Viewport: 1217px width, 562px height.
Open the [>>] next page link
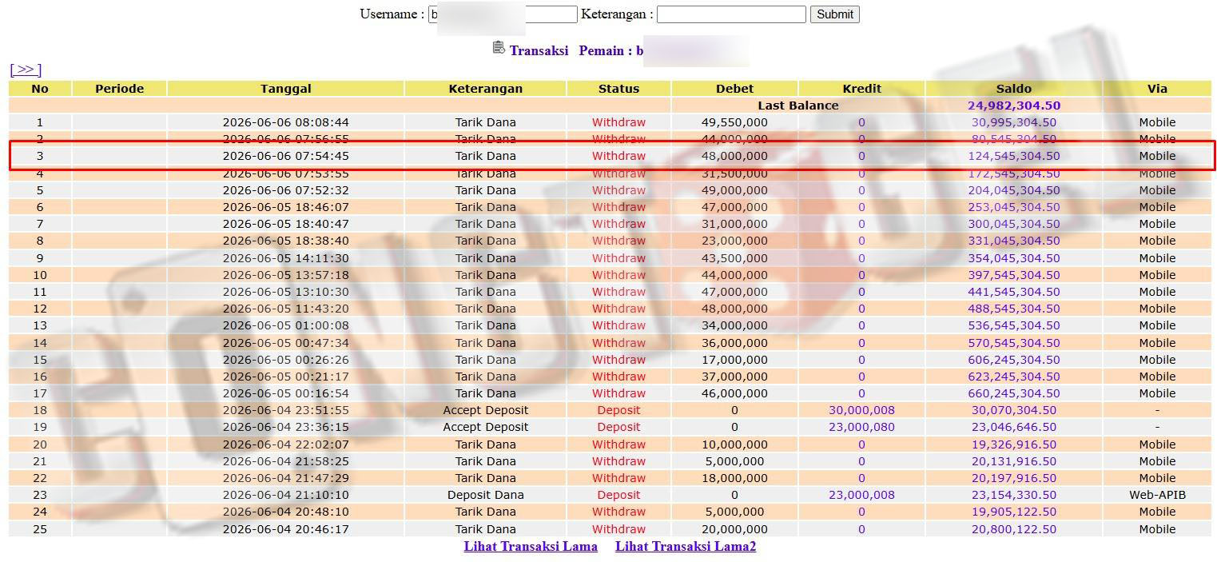(26, 70)
